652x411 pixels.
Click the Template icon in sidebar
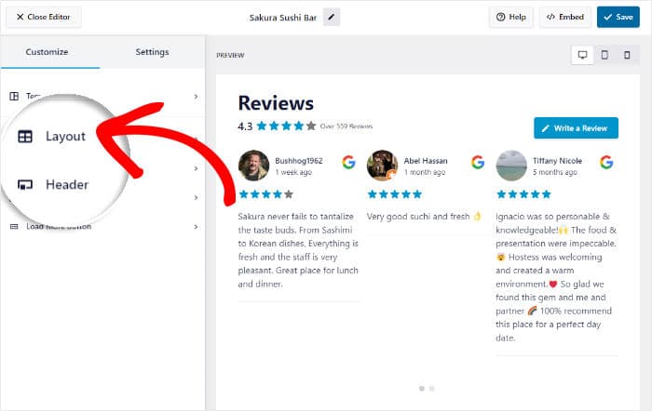click(14, 97)
